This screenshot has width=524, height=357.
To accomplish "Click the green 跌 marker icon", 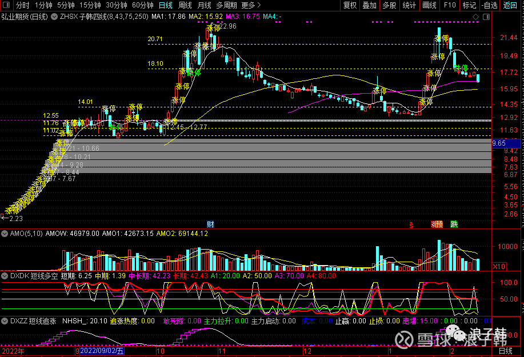I will click(x=454, y=224).
